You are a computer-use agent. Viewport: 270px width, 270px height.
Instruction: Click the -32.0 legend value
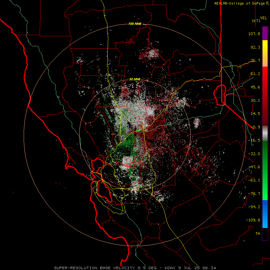click(254, 154)
